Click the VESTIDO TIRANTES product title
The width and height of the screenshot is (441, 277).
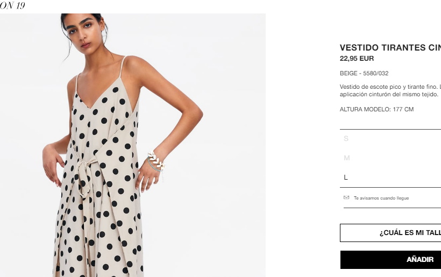click(390, 47)
